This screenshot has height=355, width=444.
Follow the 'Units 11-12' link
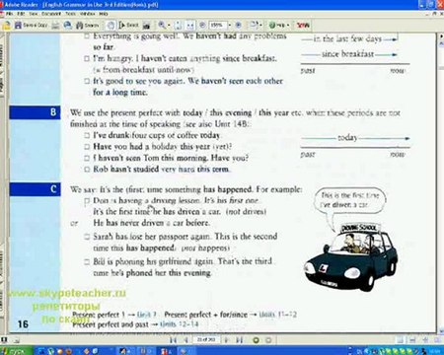(x=278, y=315)
